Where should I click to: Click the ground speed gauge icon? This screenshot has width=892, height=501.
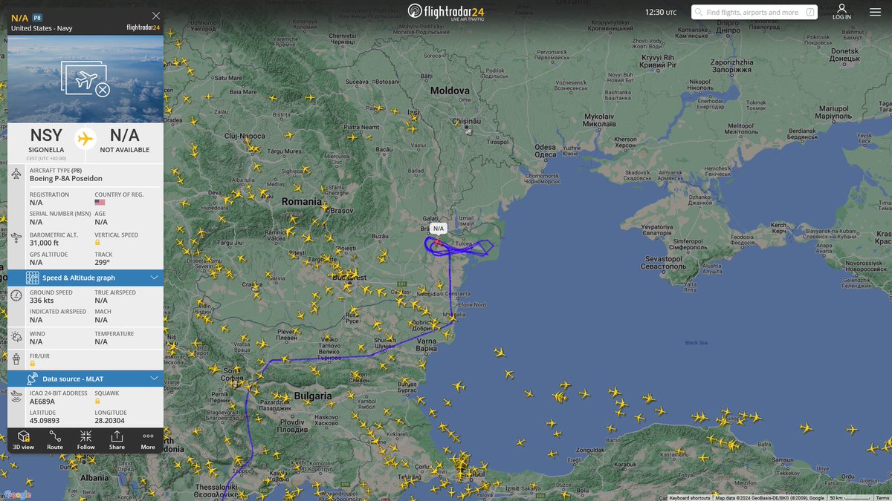[16, 295]
